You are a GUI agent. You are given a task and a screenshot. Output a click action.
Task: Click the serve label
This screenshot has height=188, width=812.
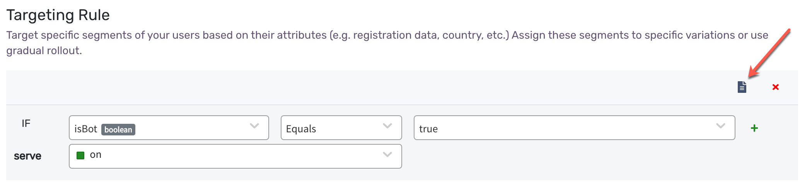click(27, 156)
